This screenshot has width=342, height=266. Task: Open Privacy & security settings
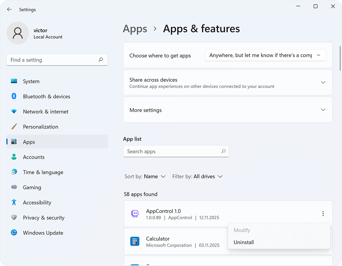(43, 217)
